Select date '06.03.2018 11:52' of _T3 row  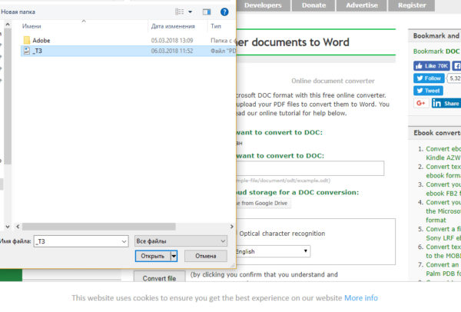172,51
